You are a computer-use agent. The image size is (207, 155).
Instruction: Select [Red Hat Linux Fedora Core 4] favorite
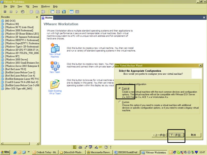(x=20, y=75)
